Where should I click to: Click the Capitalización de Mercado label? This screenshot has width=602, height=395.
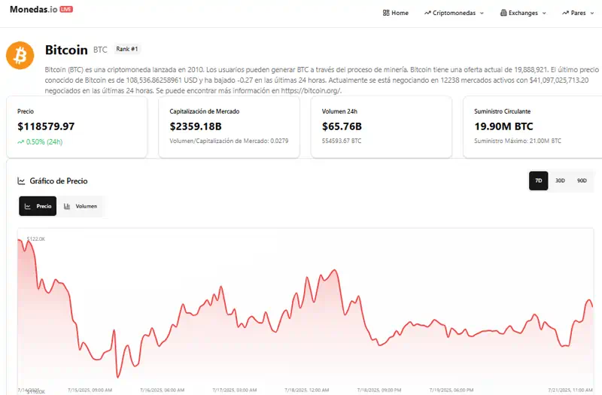coord(204,111)
